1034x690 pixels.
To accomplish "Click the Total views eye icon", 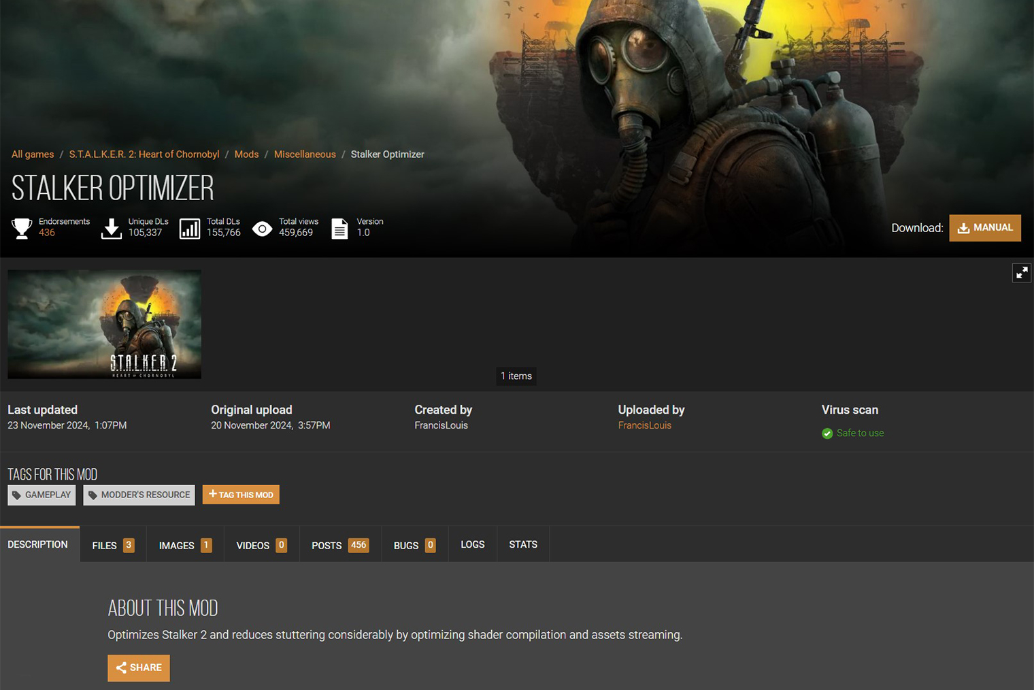I will pyautogui.click(x=262, y=229).
